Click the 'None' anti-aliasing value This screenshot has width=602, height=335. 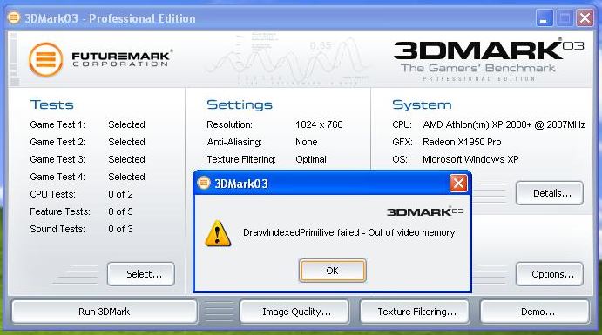pyautogui.click(x=307, y=142)
